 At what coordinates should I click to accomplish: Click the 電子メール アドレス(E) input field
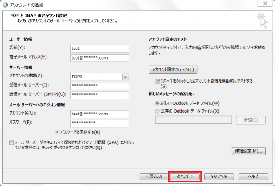point(100,58)
